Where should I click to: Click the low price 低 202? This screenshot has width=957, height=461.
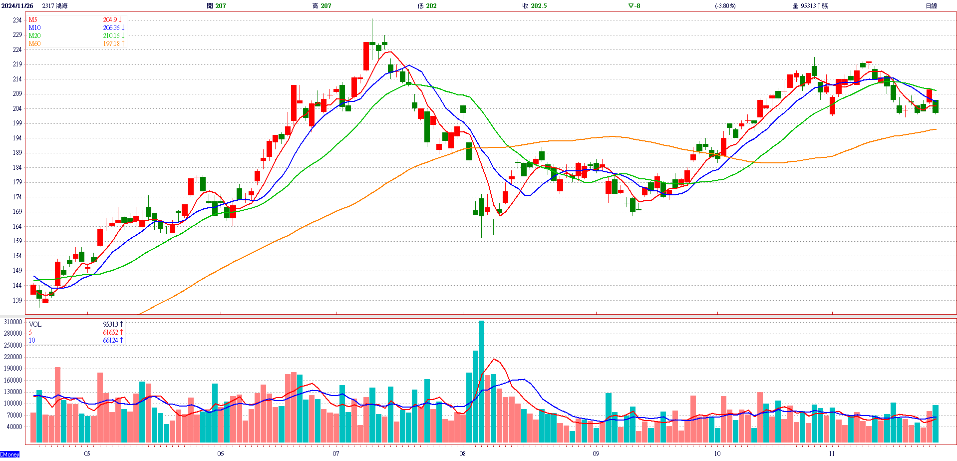(427, 6)
